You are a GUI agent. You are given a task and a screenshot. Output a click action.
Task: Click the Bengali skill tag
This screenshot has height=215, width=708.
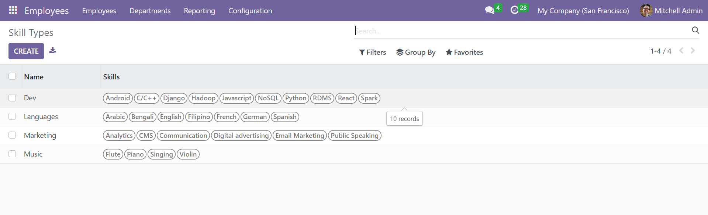(142, 117)
